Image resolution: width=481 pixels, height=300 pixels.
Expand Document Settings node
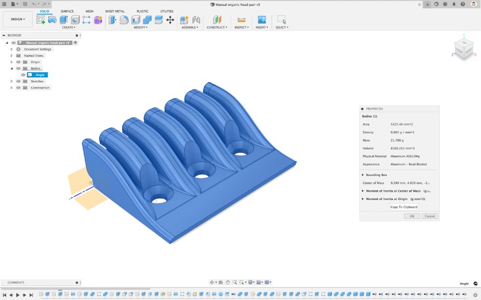click(12, 49)
